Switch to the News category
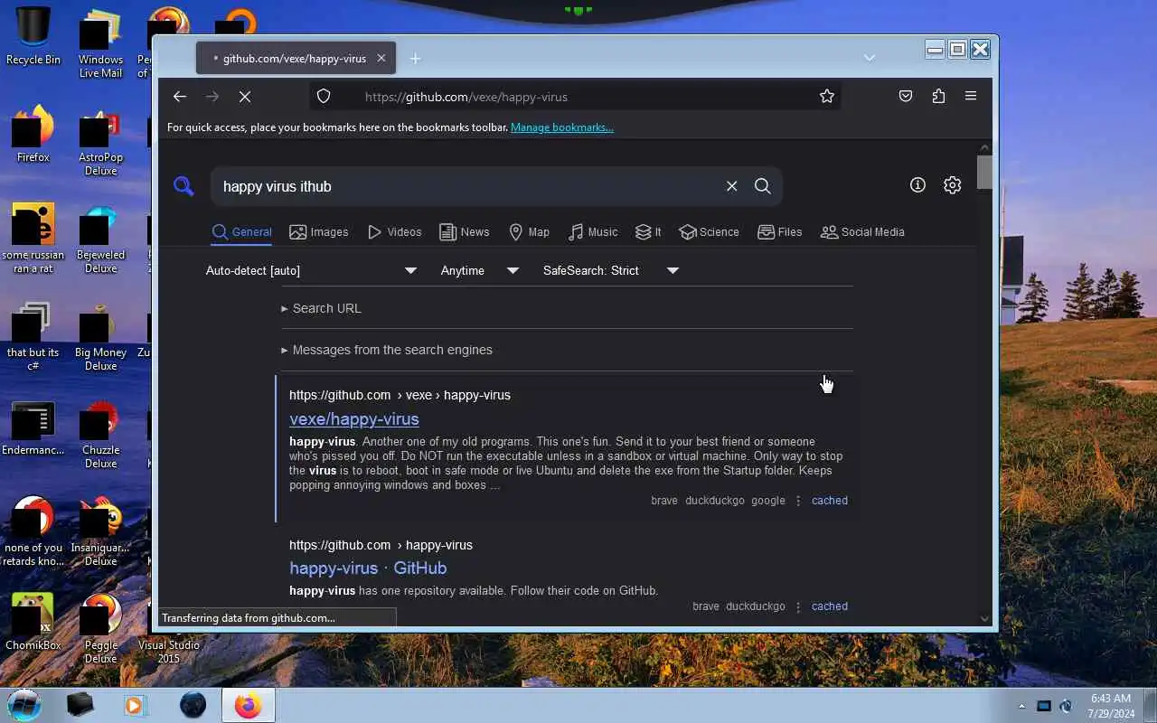 pos(464,232)
